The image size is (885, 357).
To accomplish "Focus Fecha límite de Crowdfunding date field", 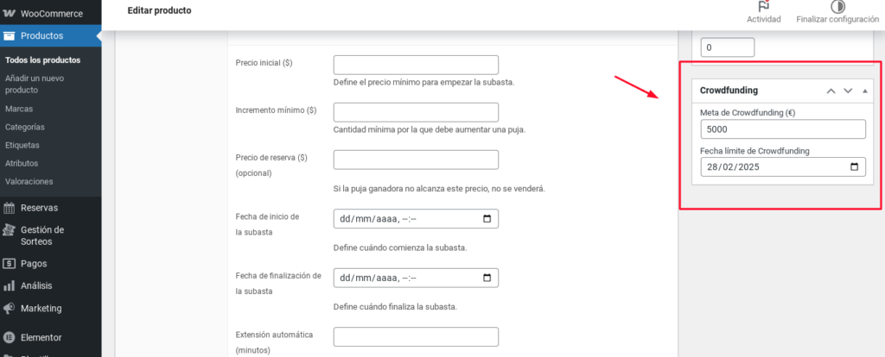I will pos(783,167).
